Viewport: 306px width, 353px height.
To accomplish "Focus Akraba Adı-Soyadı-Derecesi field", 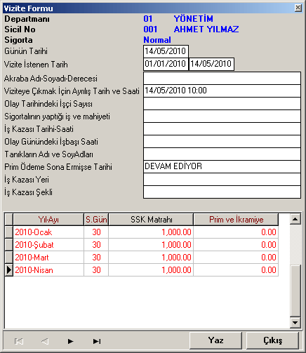I will [222, 79].
